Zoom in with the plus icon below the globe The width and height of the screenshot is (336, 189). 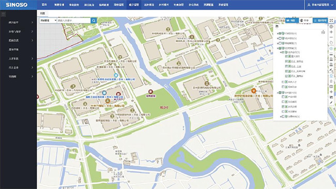coord(331,32)
